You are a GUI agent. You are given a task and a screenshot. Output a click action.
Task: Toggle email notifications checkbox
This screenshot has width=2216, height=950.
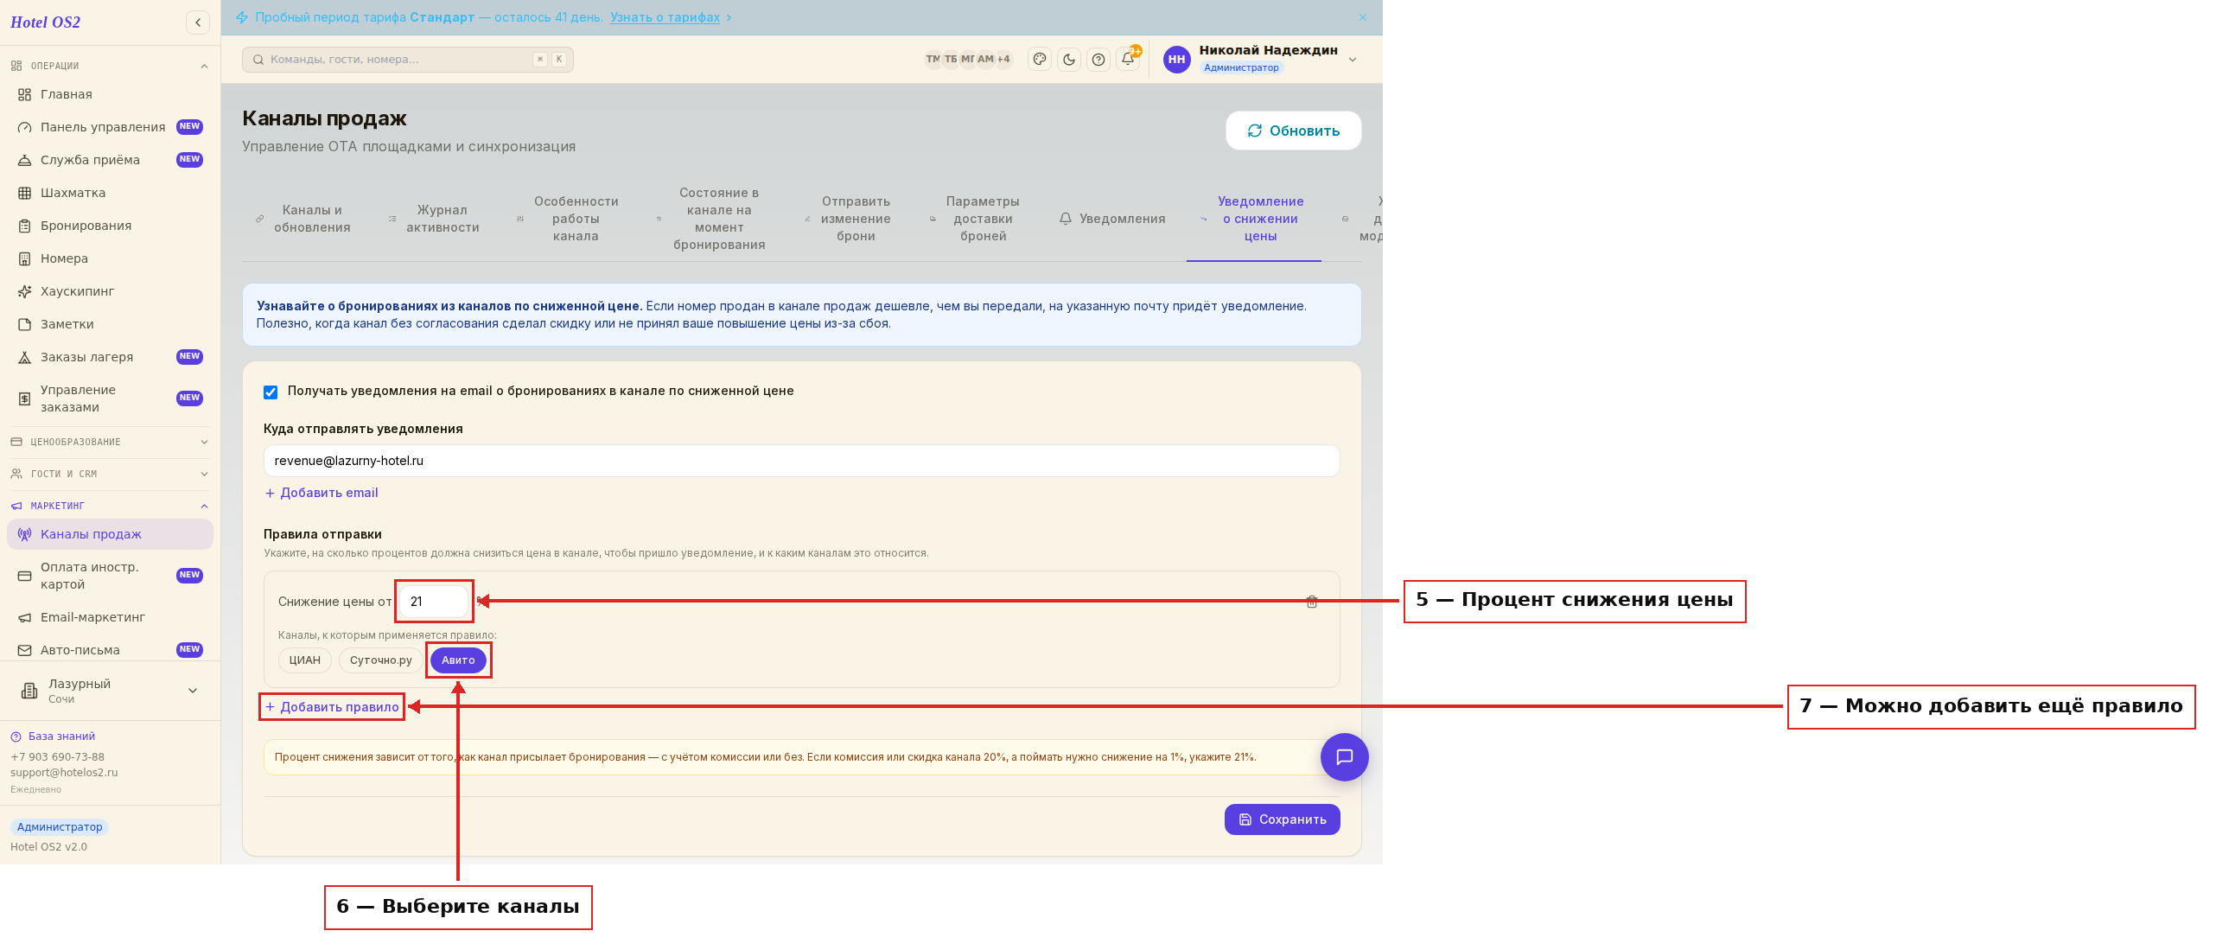coord(271,392)
